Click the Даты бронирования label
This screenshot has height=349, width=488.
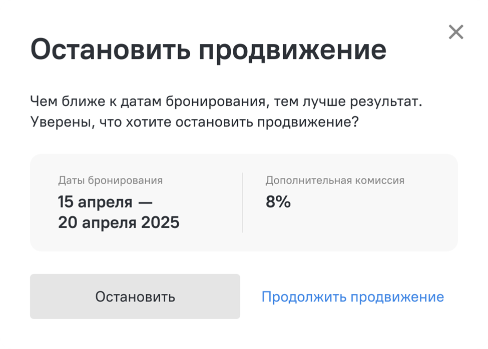[110, 180]
